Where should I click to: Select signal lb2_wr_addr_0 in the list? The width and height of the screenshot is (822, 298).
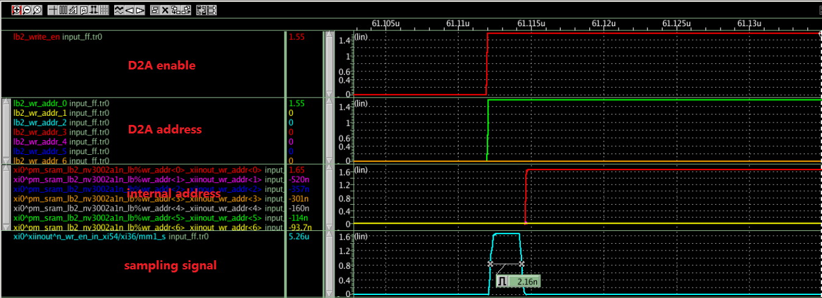40,104
